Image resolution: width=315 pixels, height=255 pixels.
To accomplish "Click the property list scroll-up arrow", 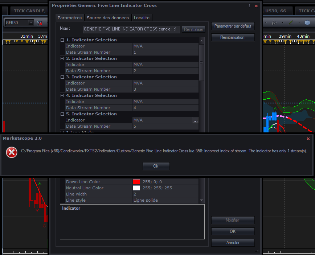I will (201, 41).
